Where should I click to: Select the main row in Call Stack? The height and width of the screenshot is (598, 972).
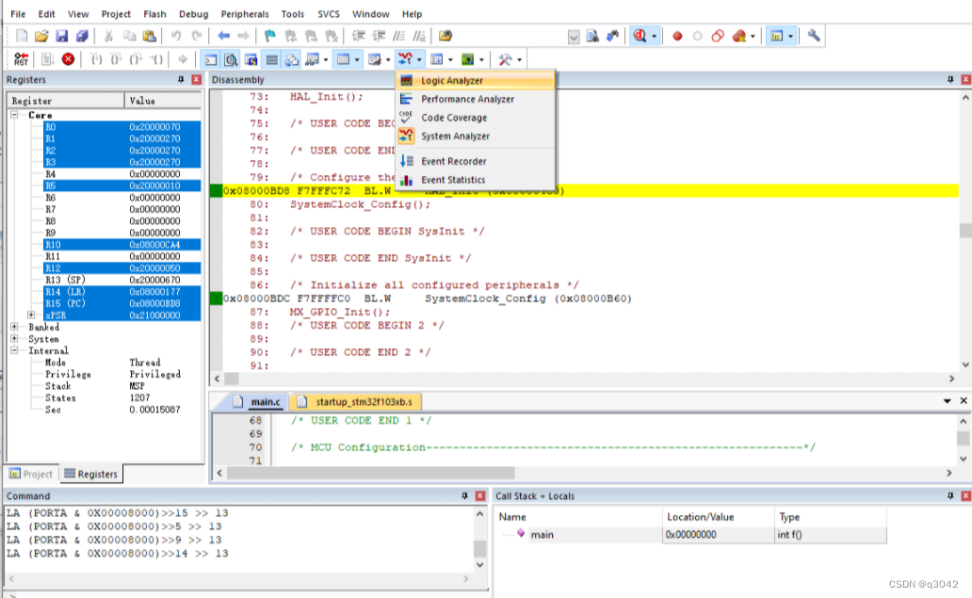(x=692, y=534)
